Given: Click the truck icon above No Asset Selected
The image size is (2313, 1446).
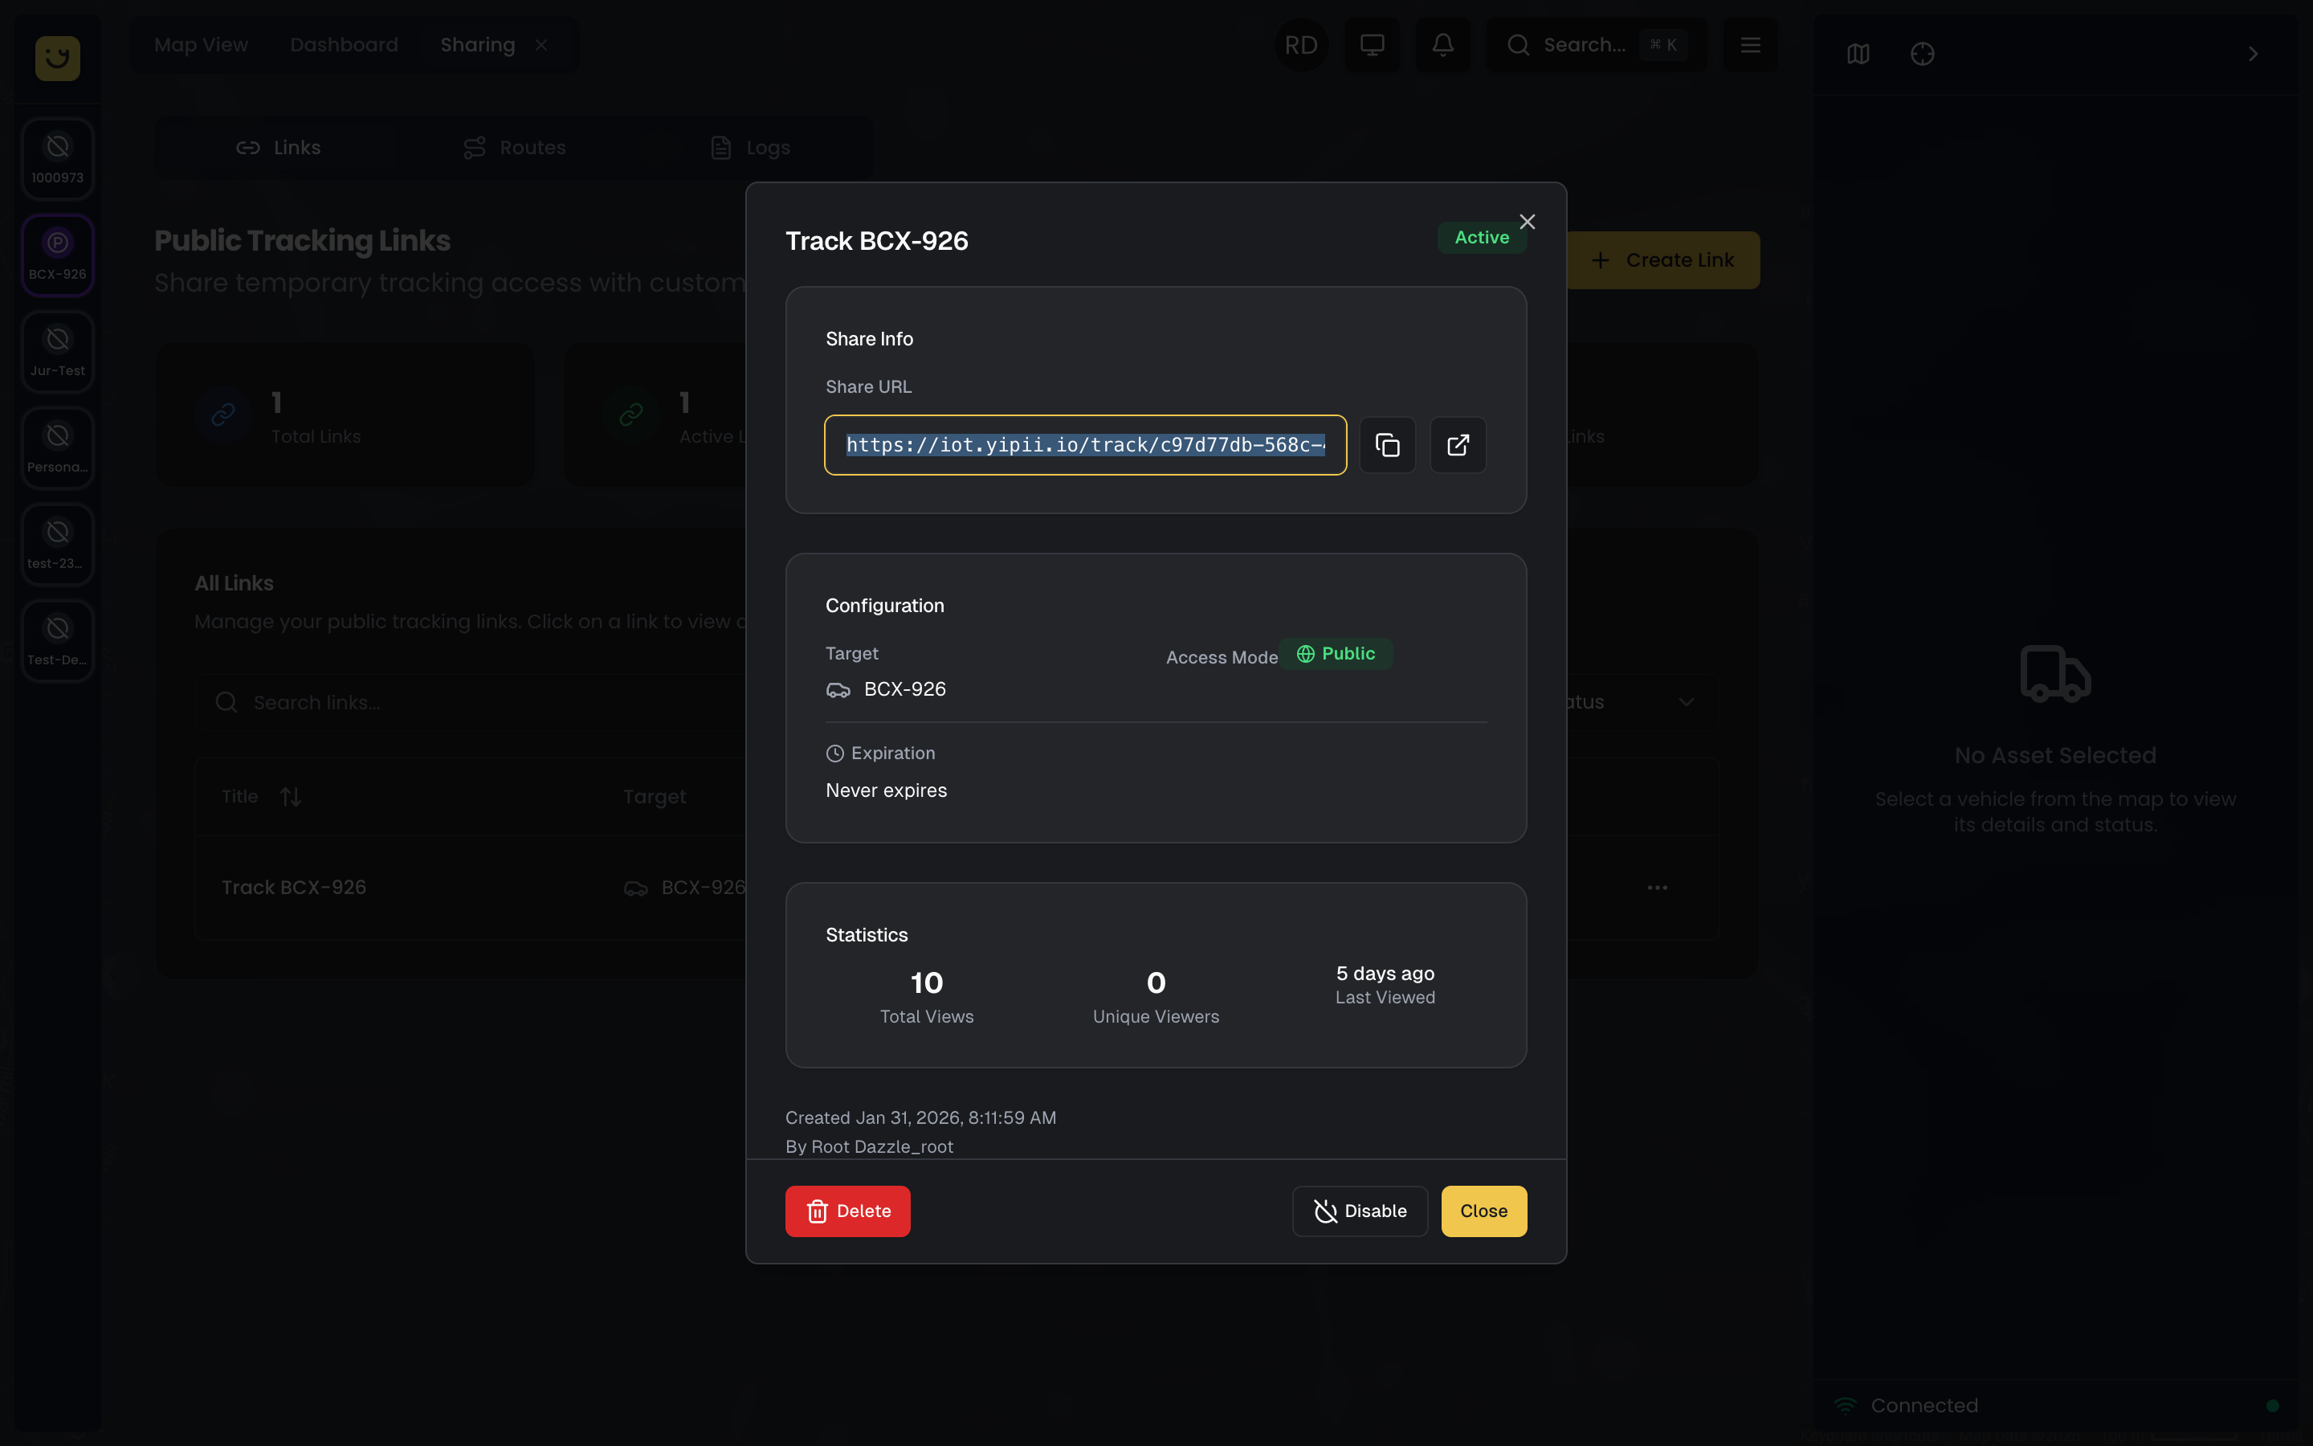Looking at the screenshot, I should 2055,674.
